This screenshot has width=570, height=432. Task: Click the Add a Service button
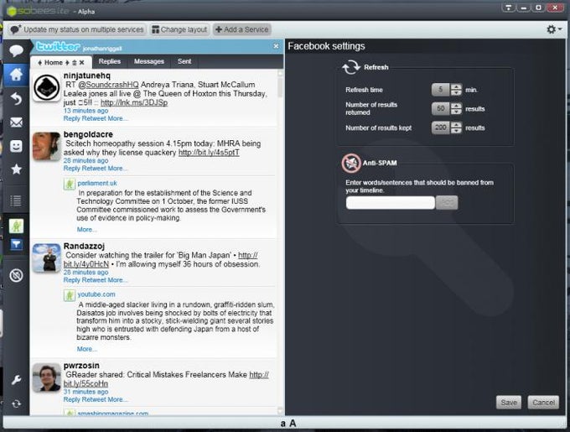point(241,29)
